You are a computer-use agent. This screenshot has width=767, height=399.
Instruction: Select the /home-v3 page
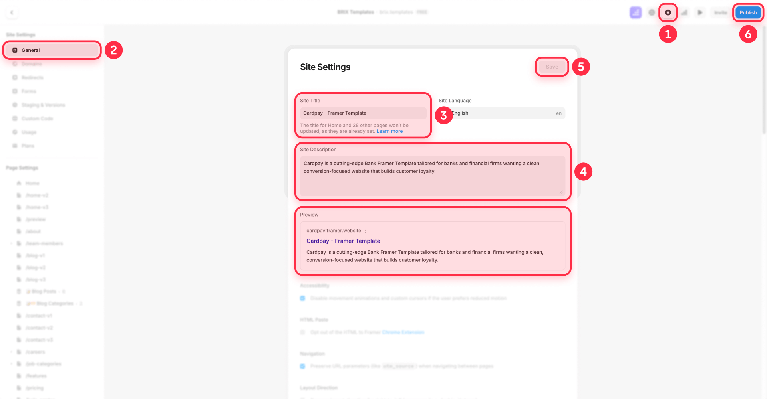click(37, 207)
